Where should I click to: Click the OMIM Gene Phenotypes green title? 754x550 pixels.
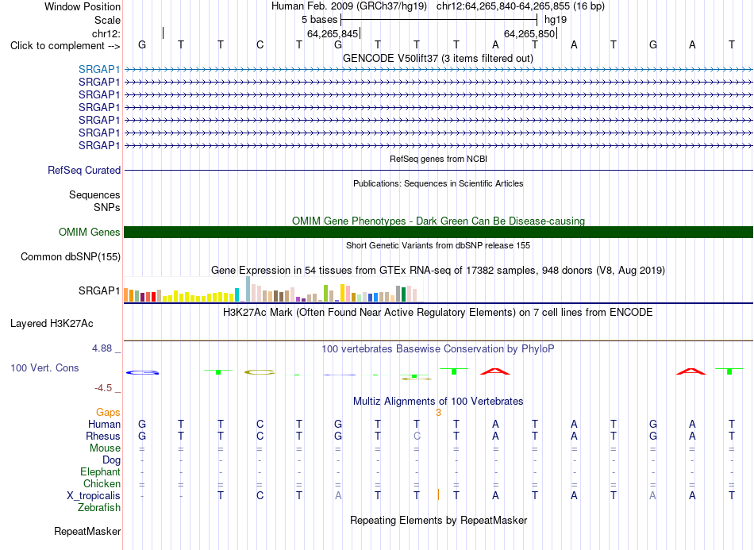click(x=438, y=221)
